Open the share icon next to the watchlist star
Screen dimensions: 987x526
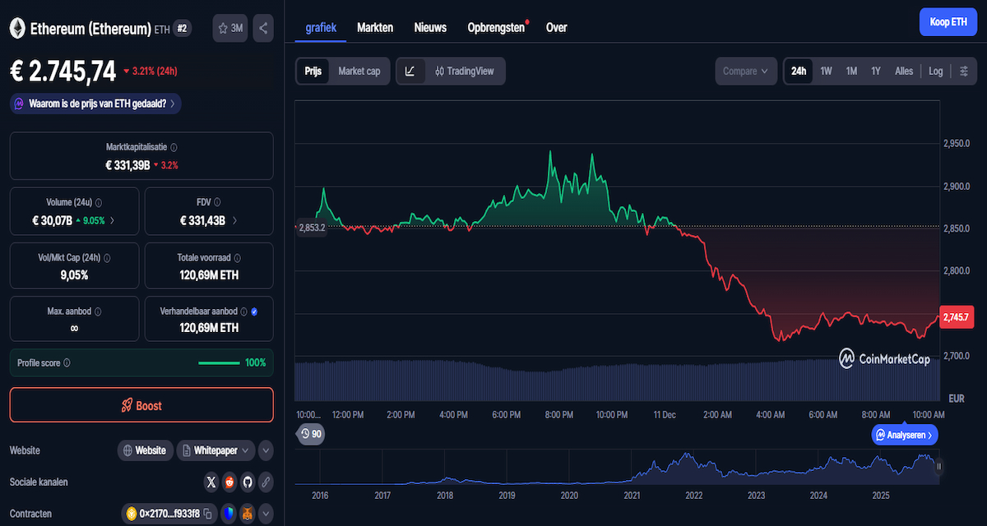point(262,27)
